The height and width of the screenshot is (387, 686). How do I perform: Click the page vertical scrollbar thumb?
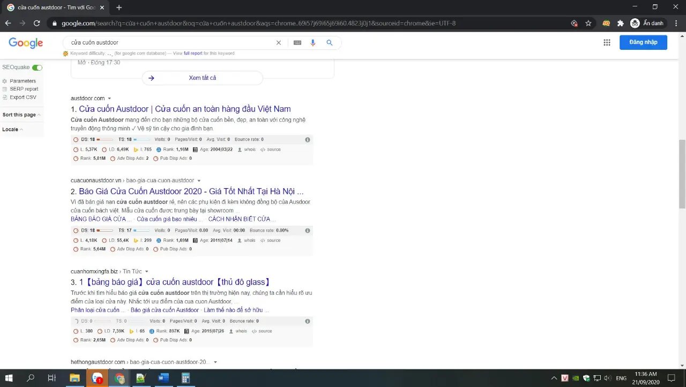(x=682, y=174)
